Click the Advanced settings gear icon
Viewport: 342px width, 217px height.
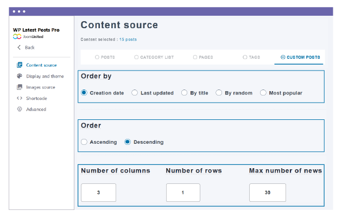pos(20,109)
